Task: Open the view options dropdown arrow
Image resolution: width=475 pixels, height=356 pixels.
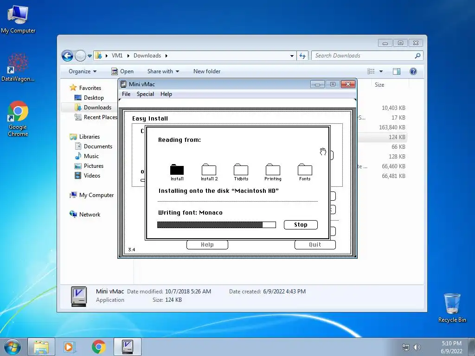Action: tap(381, 71)
